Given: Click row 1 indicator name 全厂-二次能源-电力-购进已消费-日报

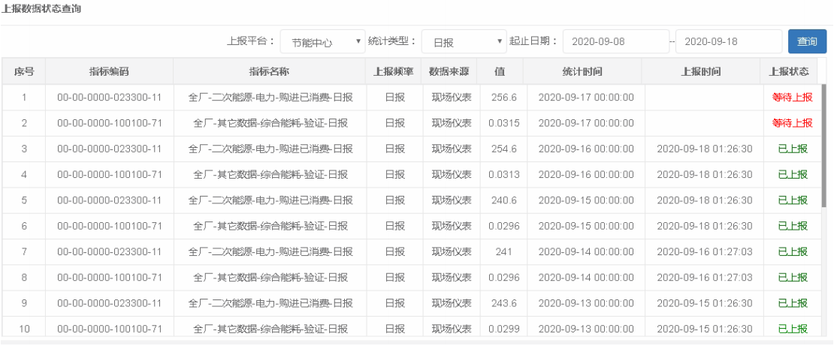Looking at the screenshot, I should tap(270, 98).
